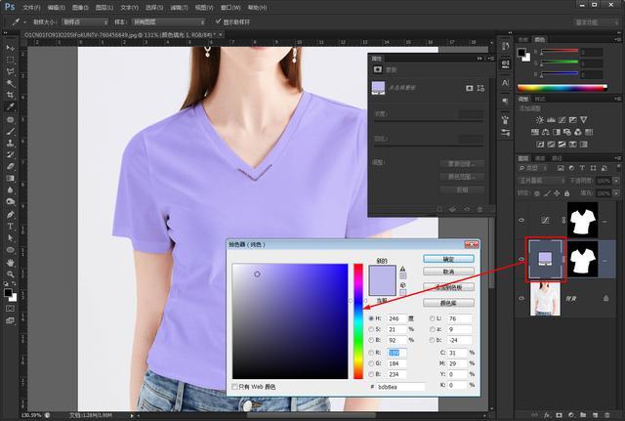Click the new color preview swatch
The width and height of the screenshot is (625, 421).
[382, 274]
